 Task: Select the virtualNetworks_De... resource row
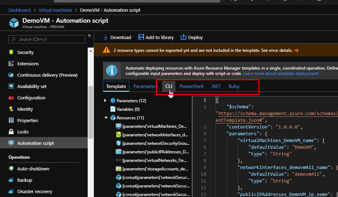coord(152,160)
